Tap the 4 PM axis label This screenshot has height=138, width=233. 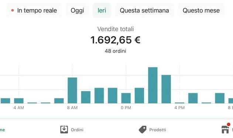179,108
